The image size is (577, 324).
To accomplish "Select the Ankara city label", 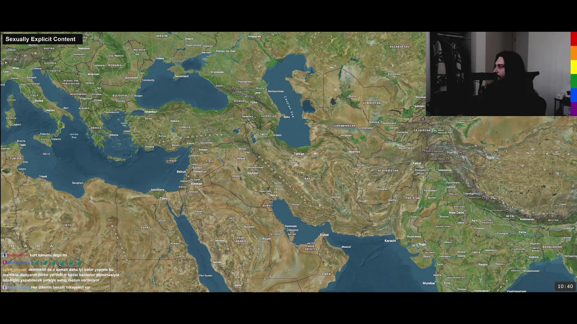I will pos(174,121).
